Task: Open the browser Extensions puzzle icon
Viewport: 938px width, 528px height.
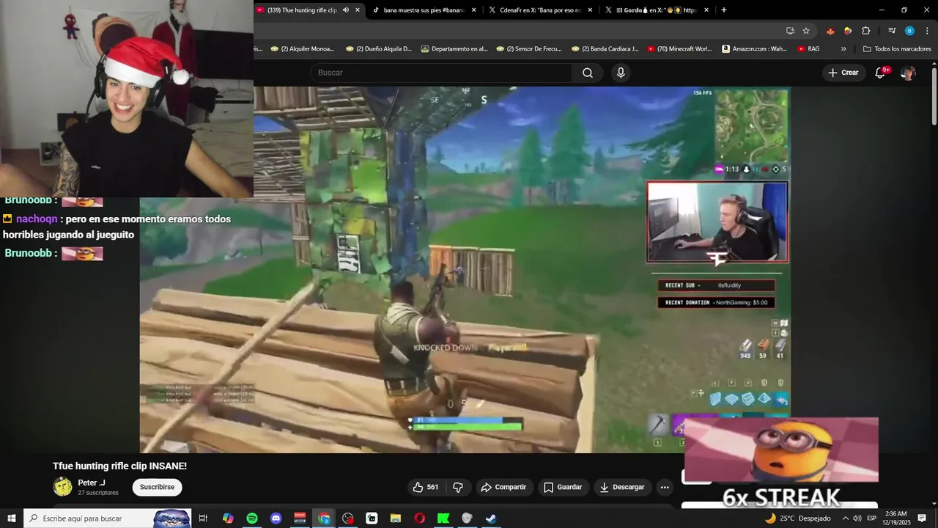Action: pyautogui.click(x=865, y=31)
